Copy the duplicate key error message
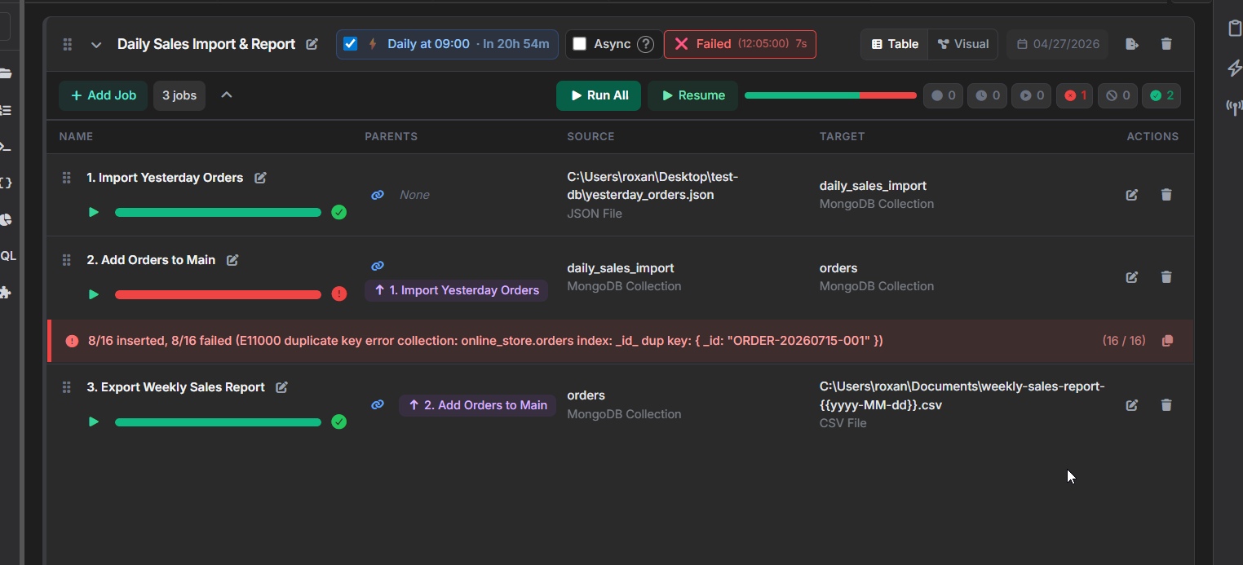Screen dimensions: 1243x565 [x=1167, y=341]
